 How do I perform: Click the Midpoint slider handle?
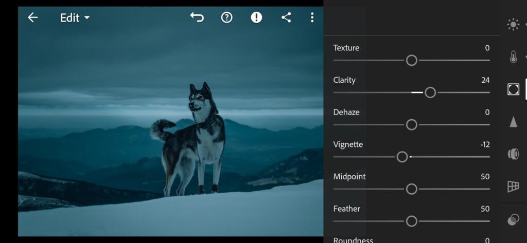pos(411,189)
